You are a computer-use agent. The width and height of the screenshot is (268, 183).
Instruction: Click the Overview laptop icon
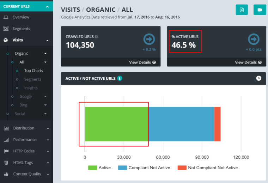coord(6,17)
